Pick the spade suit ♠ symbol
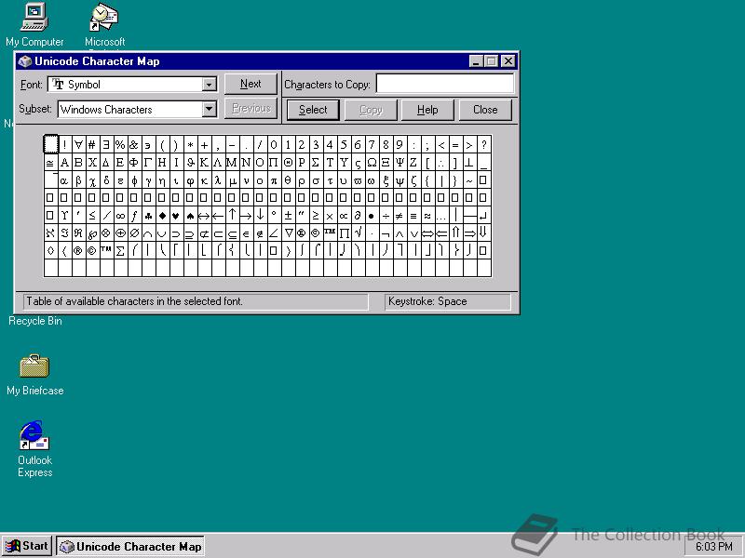 (x=190, y=216)
